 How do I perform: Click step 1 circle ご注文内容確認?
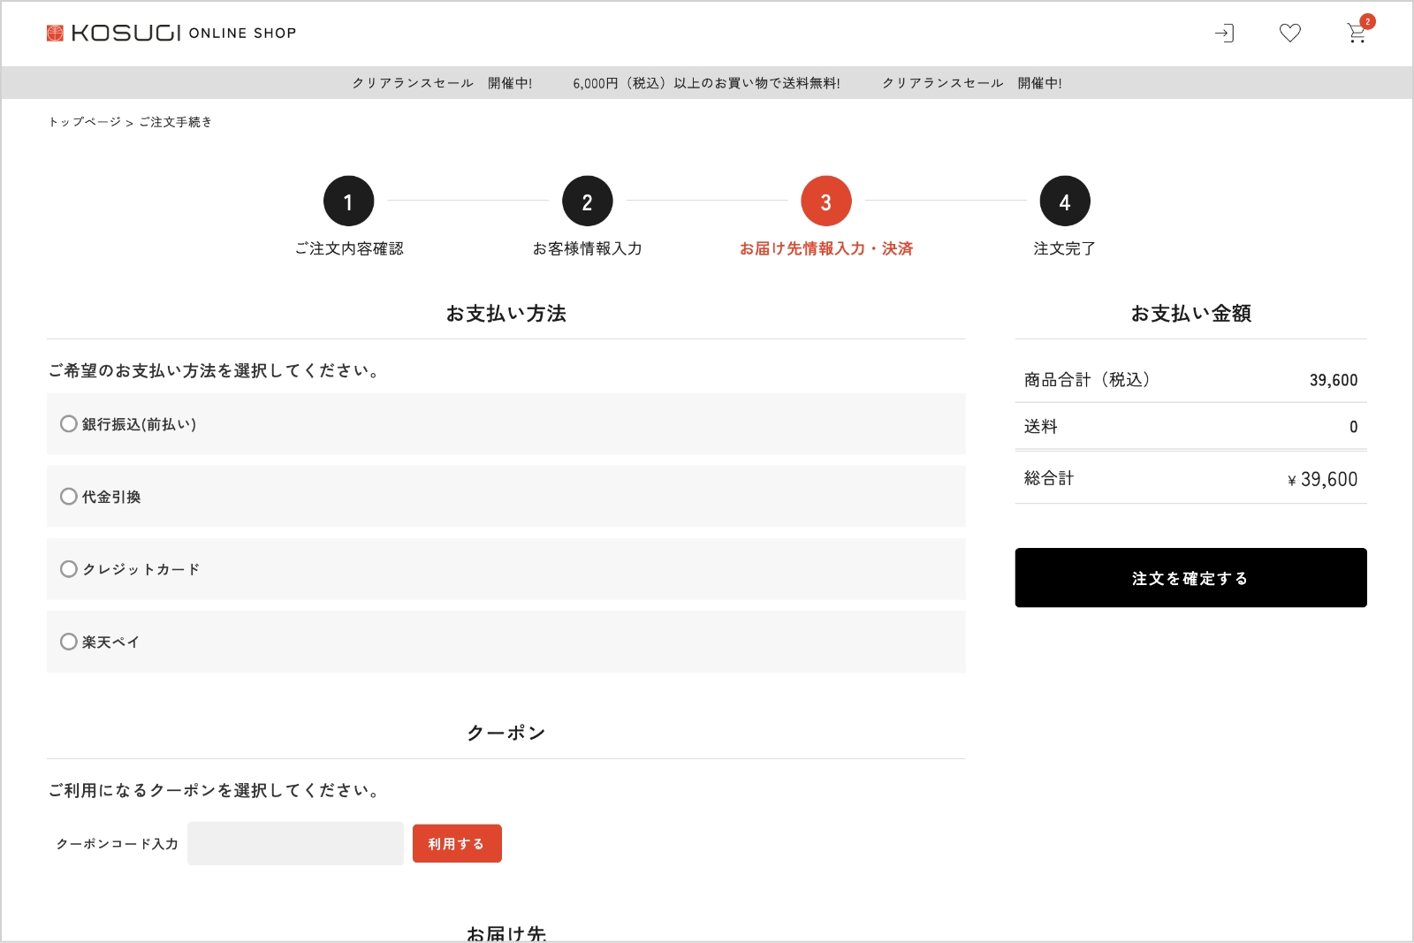tap(349, 202)
